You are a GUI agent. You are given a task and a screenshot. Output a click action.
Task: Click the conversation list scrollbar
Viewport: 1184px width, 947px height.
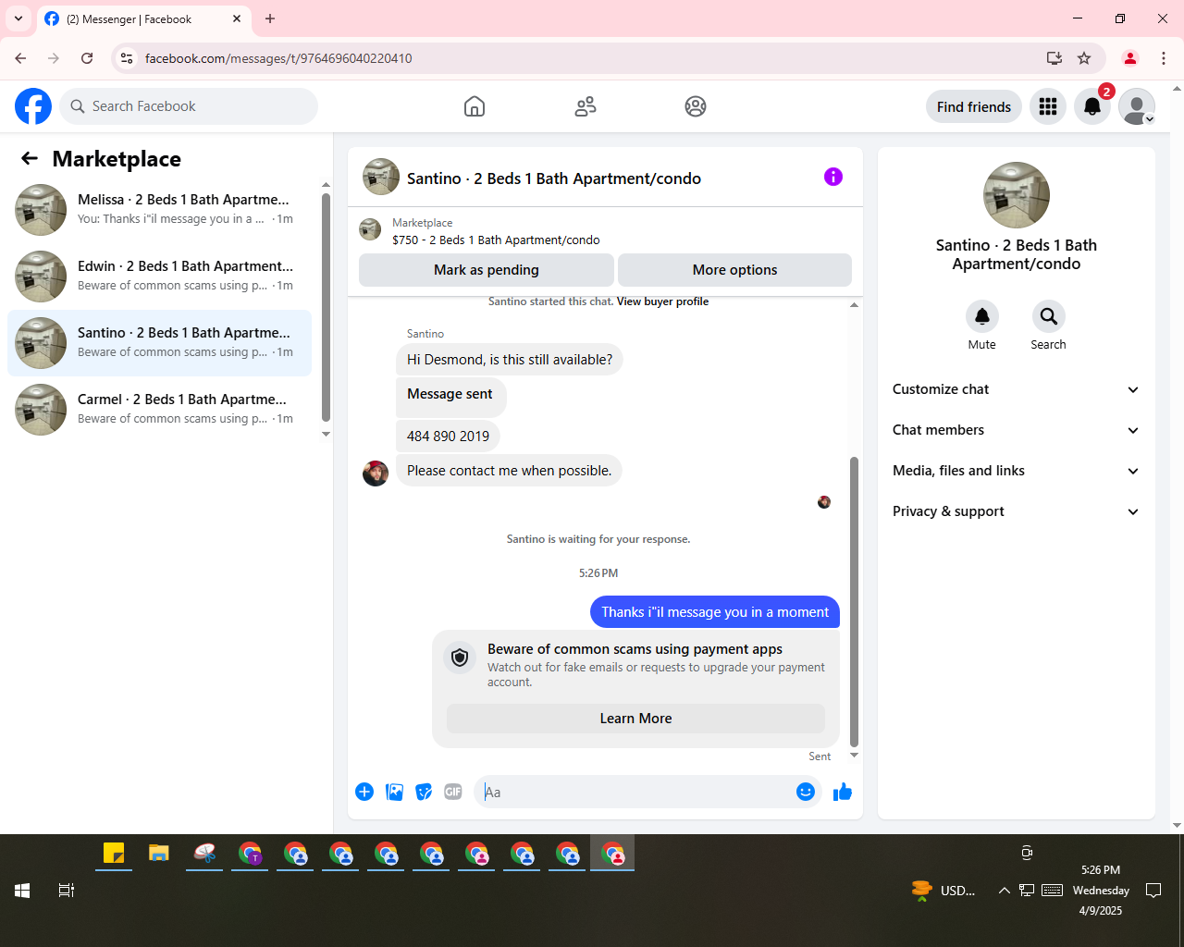[326, 307]
